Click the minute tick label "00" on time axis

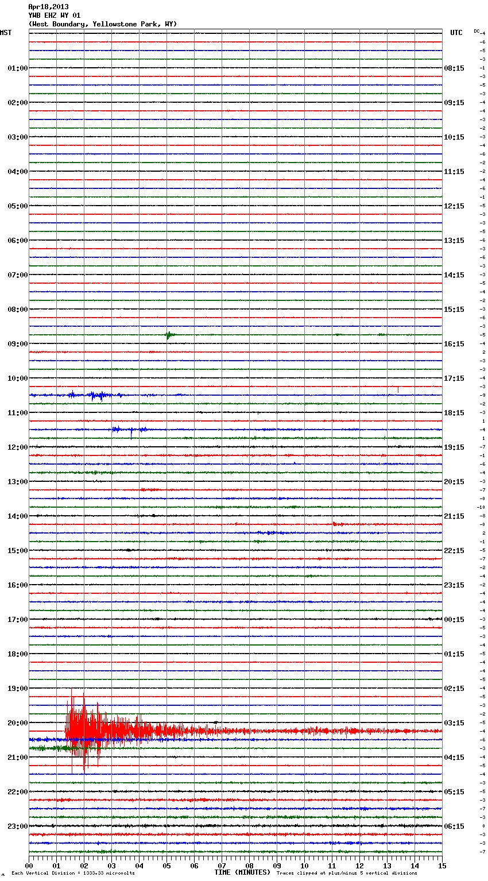[29, 866]
